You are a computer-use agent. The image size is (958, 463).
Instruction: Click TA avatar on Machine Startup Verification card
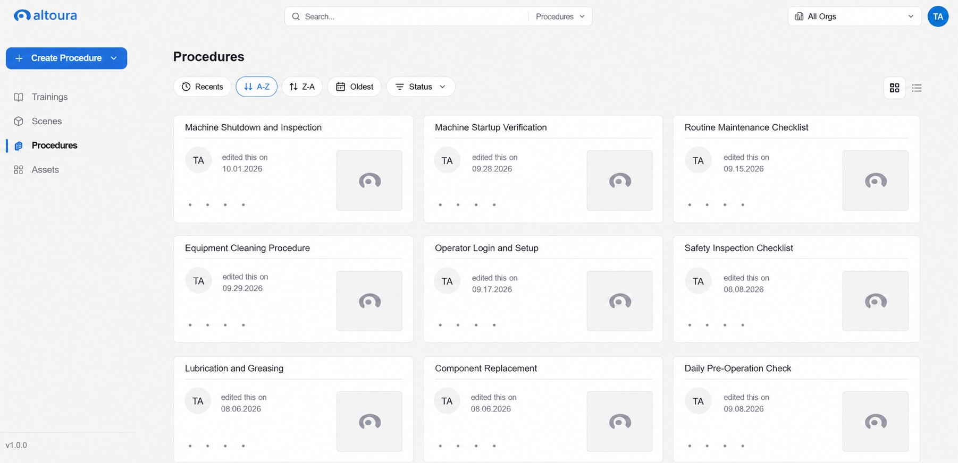(447, 160)
